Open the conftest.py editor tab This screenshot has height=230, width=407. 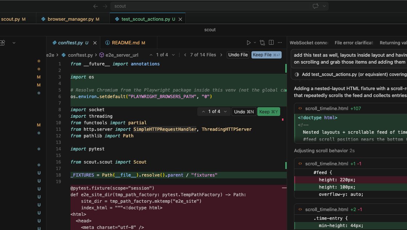click(70, 43)
